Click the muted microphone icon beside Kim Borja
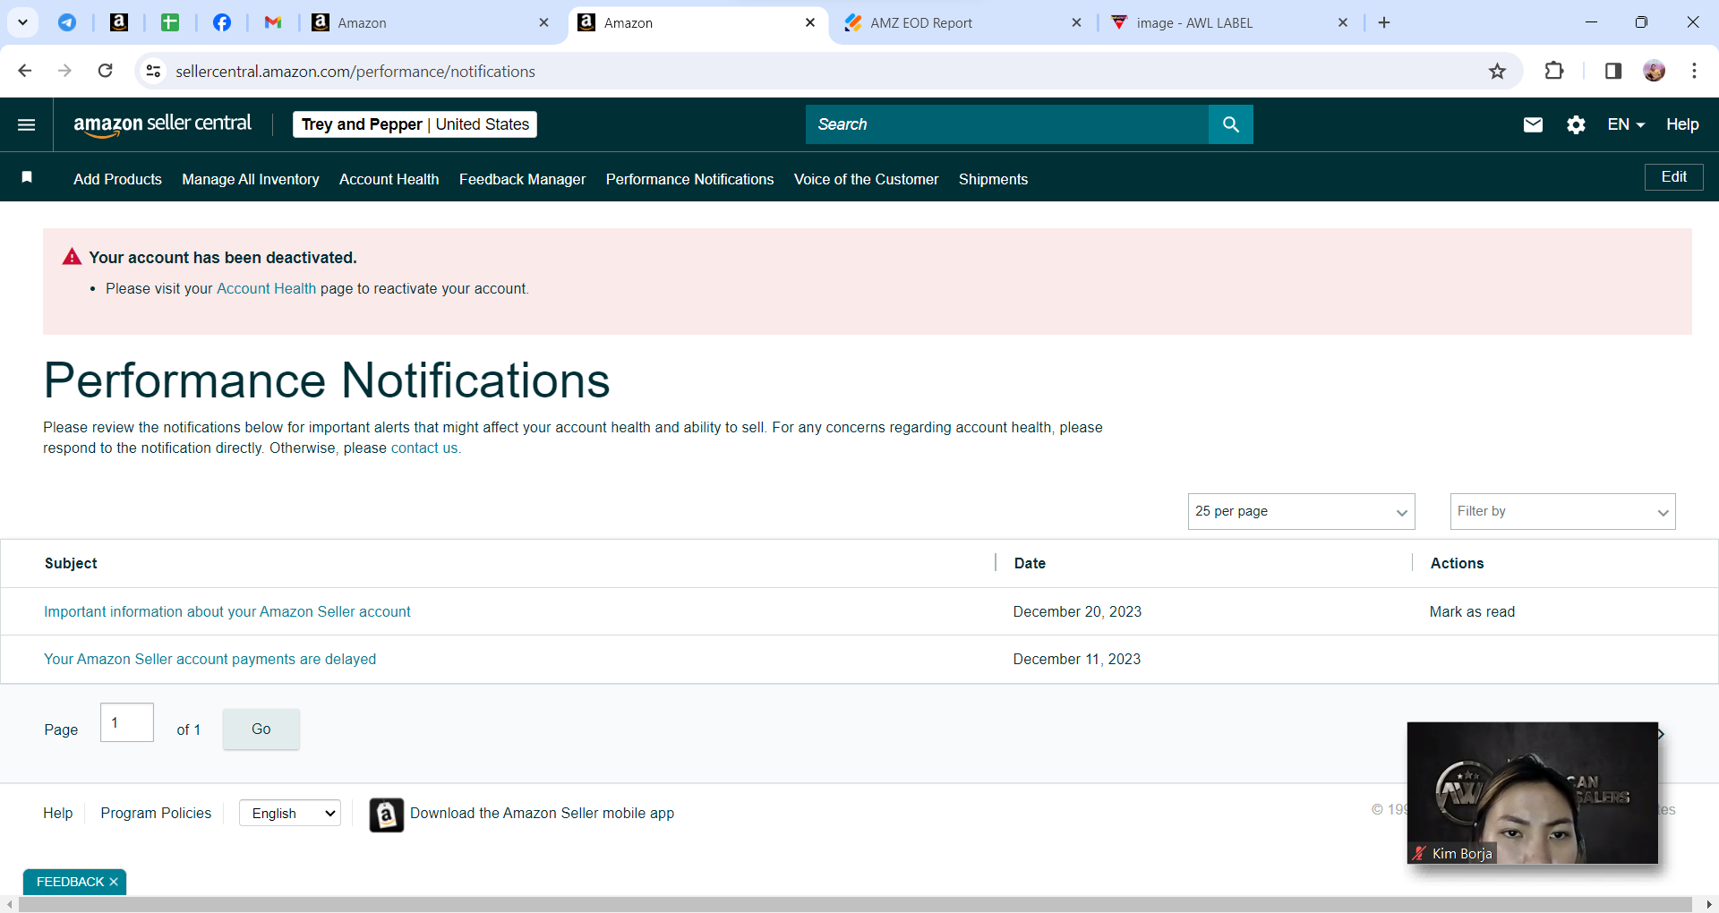1719x913 pixels. [x=1419, y=853]
